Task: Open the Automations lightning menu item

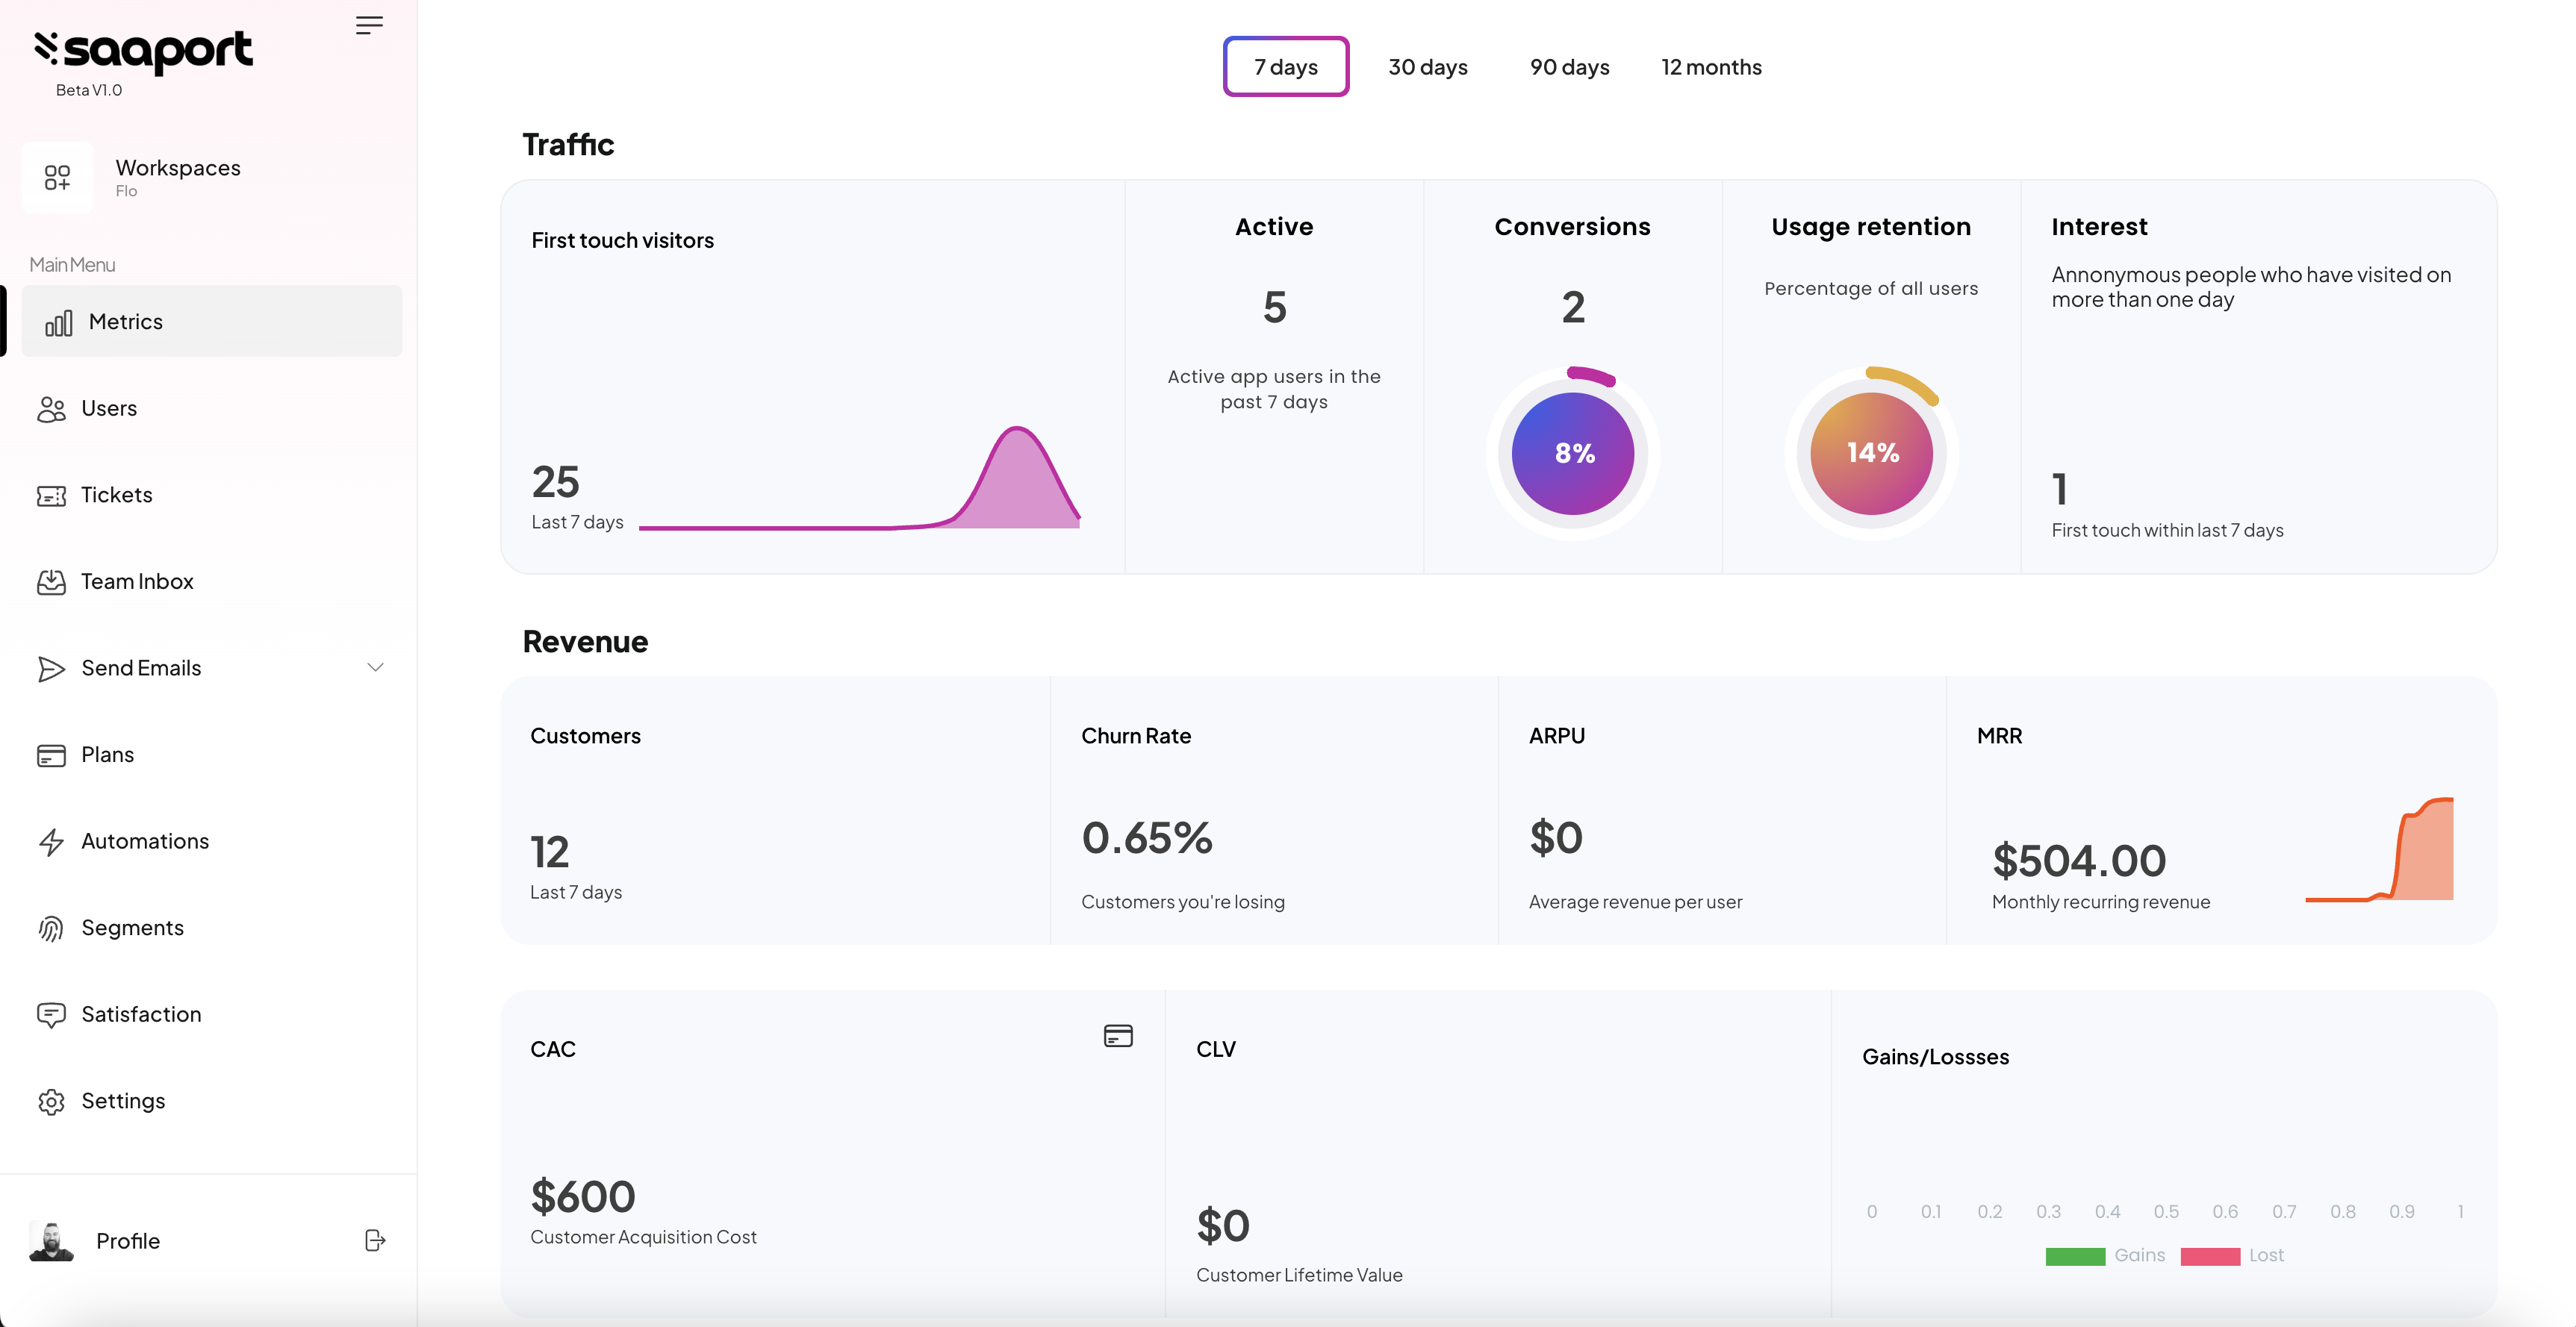Action: (x=144, y=841)
